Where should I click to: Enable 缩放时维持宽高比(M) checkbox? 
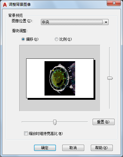click(x=26, y=133)
